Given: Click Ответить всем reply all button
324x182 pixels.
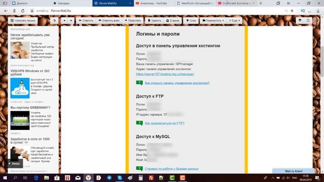Looking at the screenshot, I should (109, 20).
